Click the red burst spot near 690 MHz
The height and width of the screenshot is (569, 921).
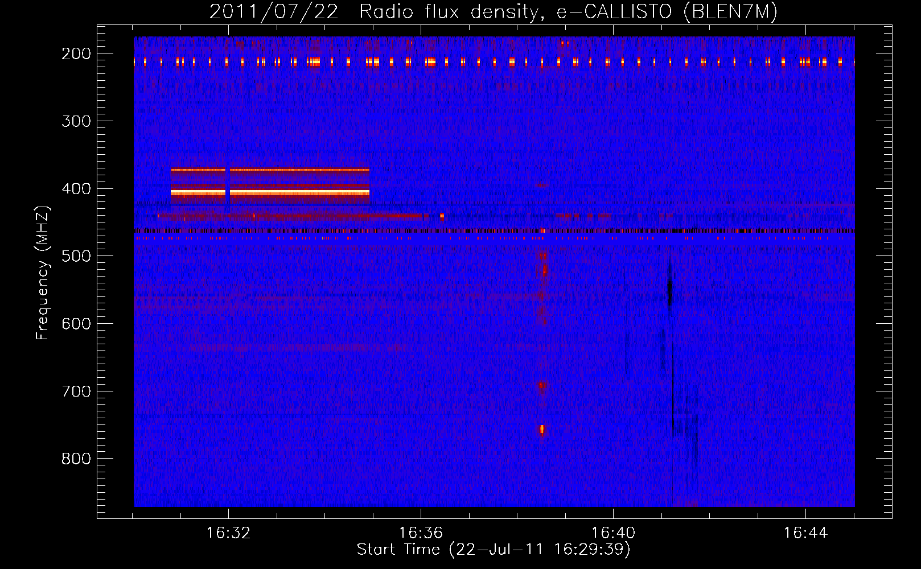(x=542, y=386)
